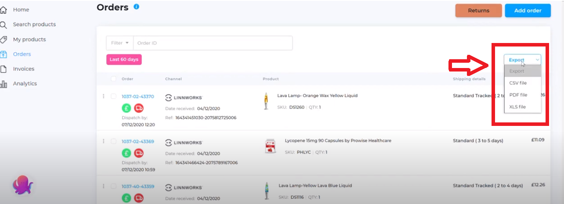Click product name Lava Lamp- Orange Wax Yellow Liquid

[317, 96]
